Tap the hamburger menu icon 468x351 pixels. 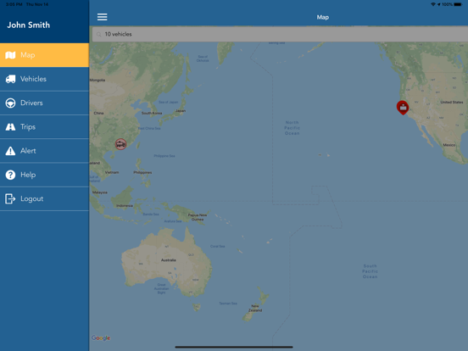(x=102, y=17)
